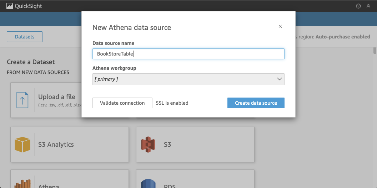
Task: Click the Athena bar chart icon
Action: pos(22,183)
